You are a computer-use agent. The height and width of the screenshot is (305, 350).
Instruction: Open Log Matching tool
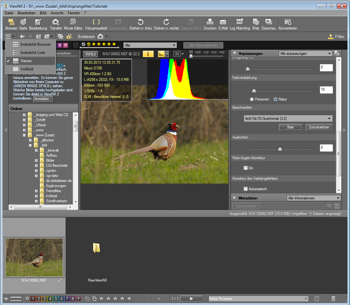point(240,24)
